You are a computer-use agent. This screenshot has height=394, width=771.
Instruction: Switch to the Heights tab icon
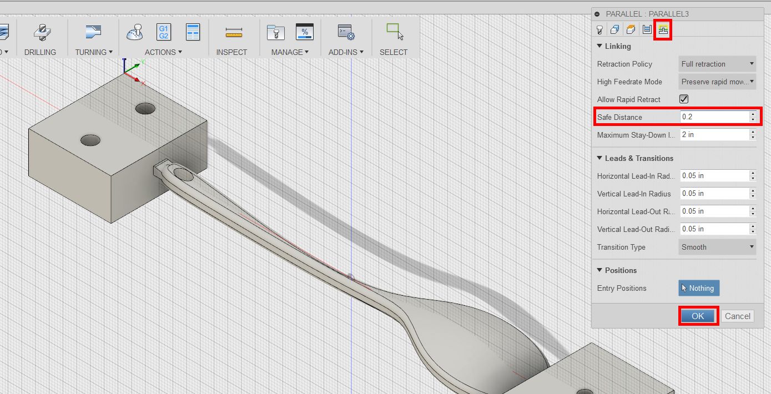tap(631, 29)
